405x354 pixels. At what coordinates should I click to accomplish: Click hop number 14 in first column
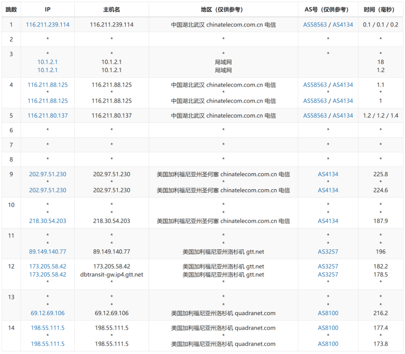11,328
